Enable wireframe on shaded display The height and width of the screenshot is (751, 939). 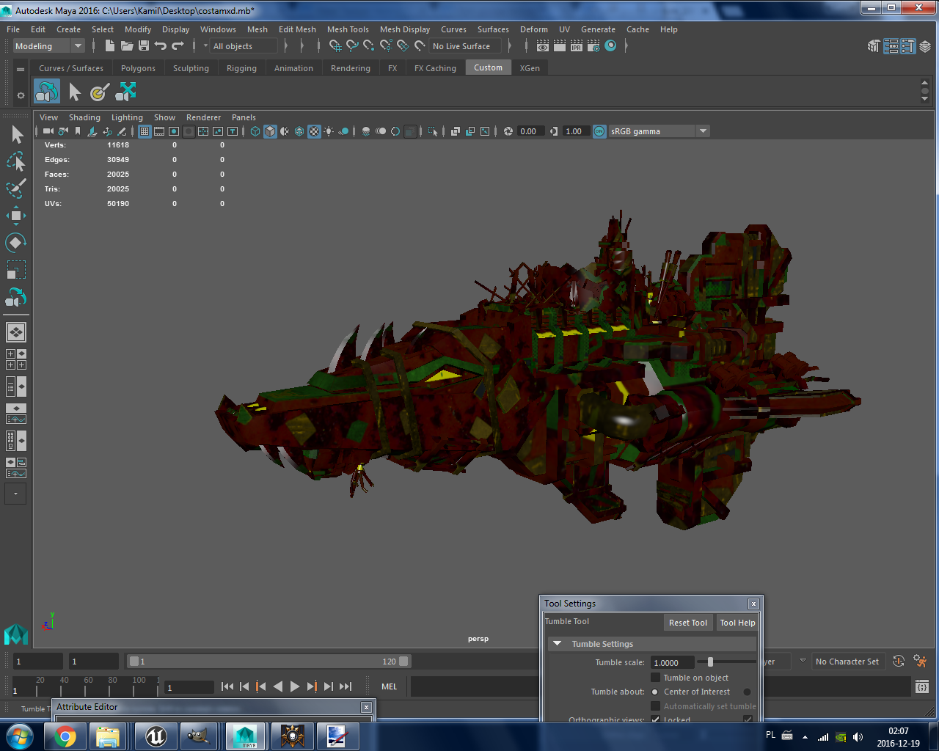(299, 131)
